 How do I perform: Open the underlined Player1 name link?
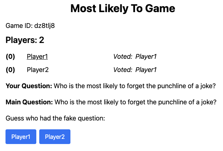click(x=37, y=57)
